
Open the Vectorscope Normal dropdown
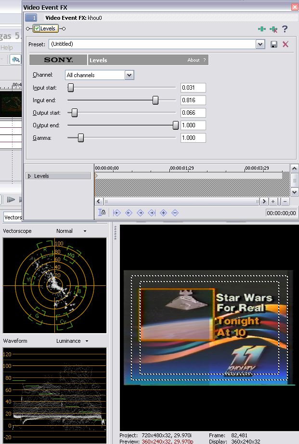pyautogui.click(x=85, y=231)
